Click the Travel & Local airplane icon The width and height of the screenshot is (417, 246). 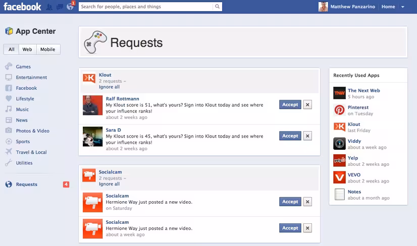pos(9,152)
